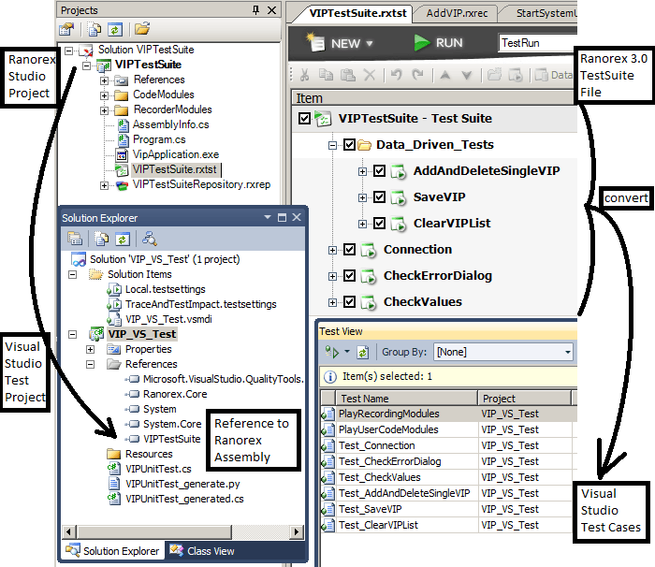Click the Move Down triangle icon
Screen dimensions: 655x567
(x=467, y=75)
